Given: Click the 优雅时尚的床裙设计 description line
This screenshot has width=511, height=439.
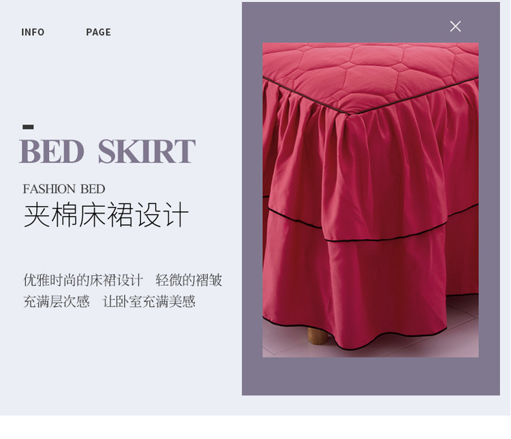Looking at the screenshot, I should click(x=83, y=280).
